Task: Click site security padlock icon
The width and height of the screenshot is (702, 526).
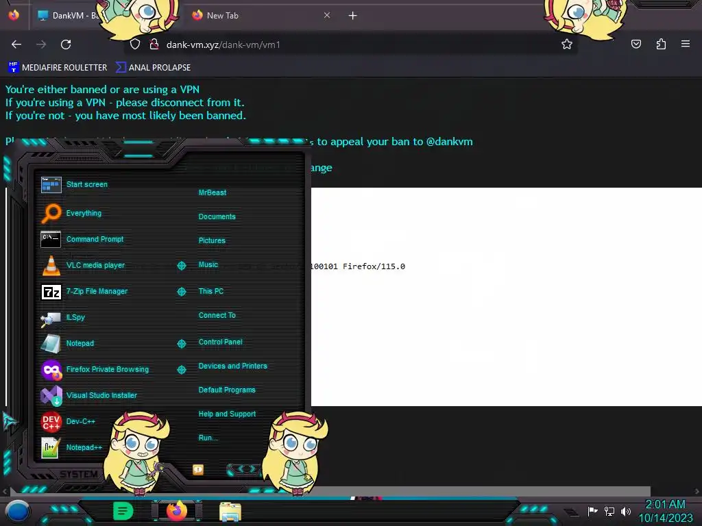Action: point(154,45)
